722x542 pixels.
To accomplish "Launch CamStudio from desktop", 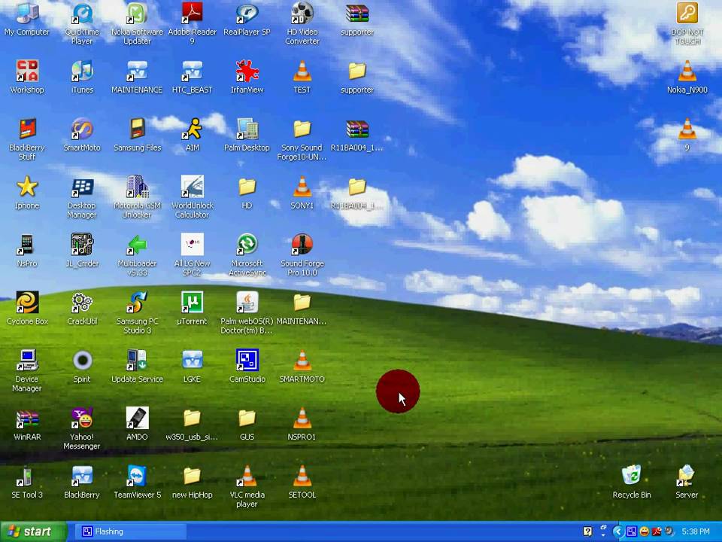I will (x=247, y=361).
